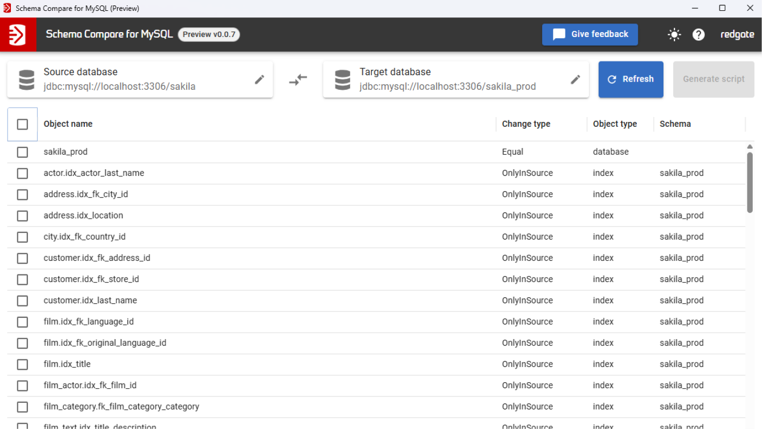Check customer.idx_last_name row checkbox
Viewport: 762px width, 429px height.
(x=22, y=301)
